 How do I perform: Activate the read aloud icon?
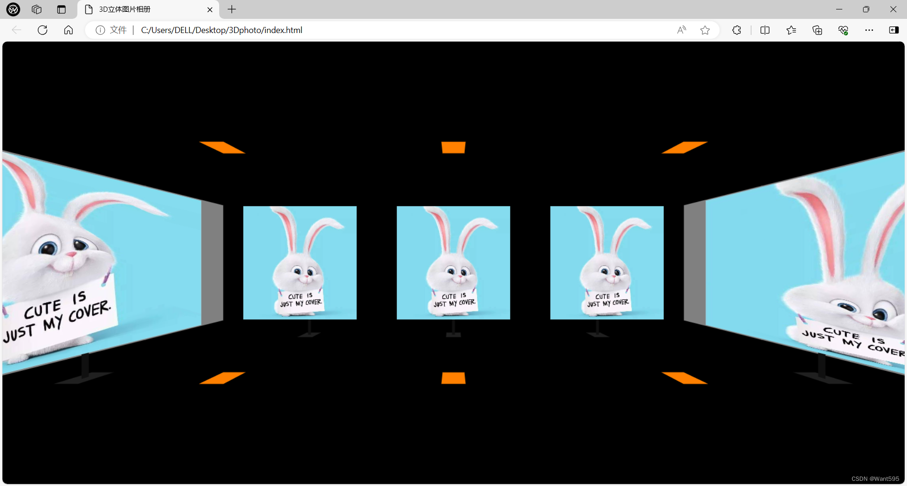pyautogui.click(x=681, y=30)
